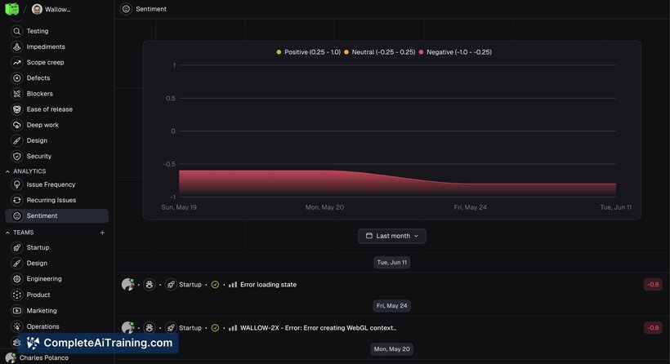670x364 pixels.
Task: Open the Wallow workspace switcher
Action: click(x=51, y=9)
